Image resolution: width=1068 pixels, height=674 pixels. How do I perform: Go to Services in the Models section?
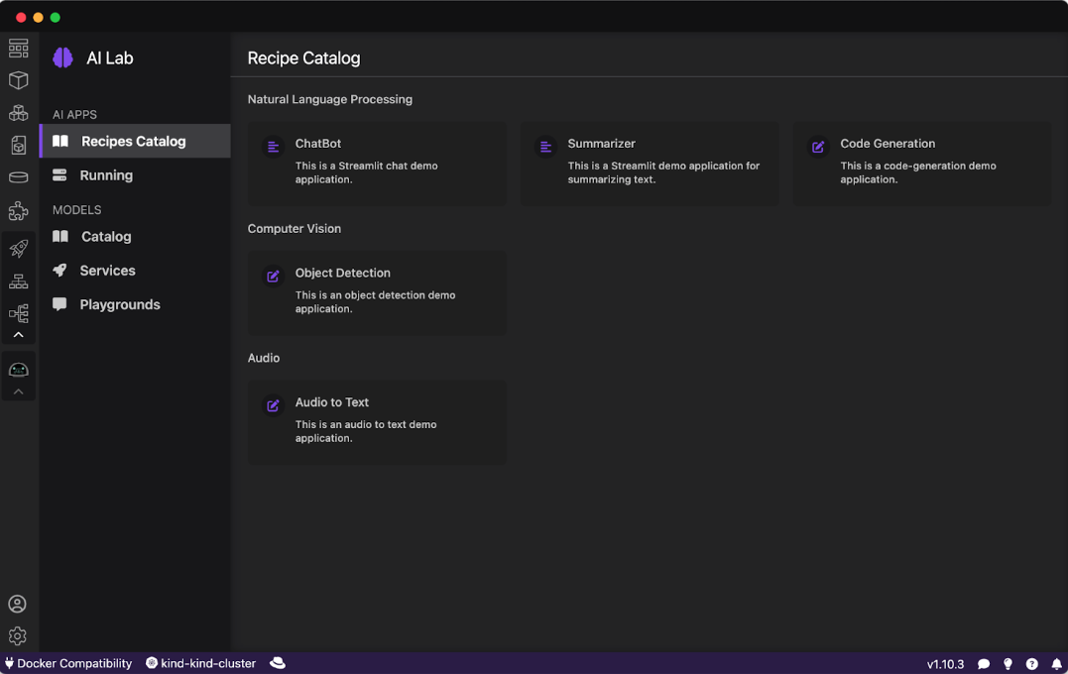107,271
